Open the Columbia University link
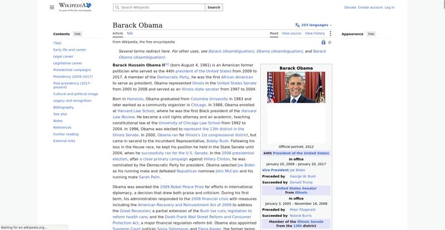Viewport: 445px width, 230px height. click(209, 99)
